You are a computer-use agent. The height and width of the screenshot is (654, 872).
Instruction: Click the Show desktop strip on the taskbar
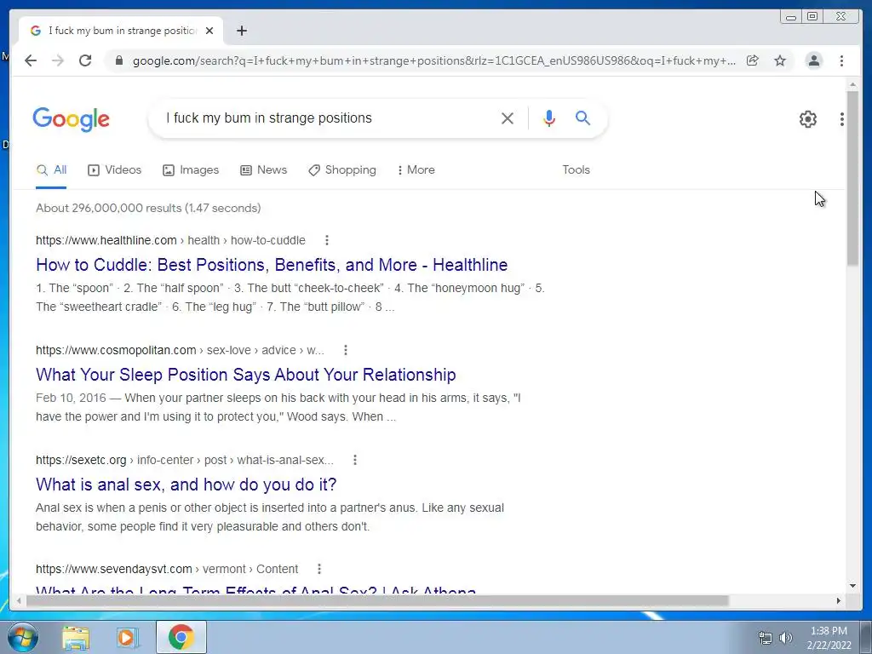tap(866, 637)
